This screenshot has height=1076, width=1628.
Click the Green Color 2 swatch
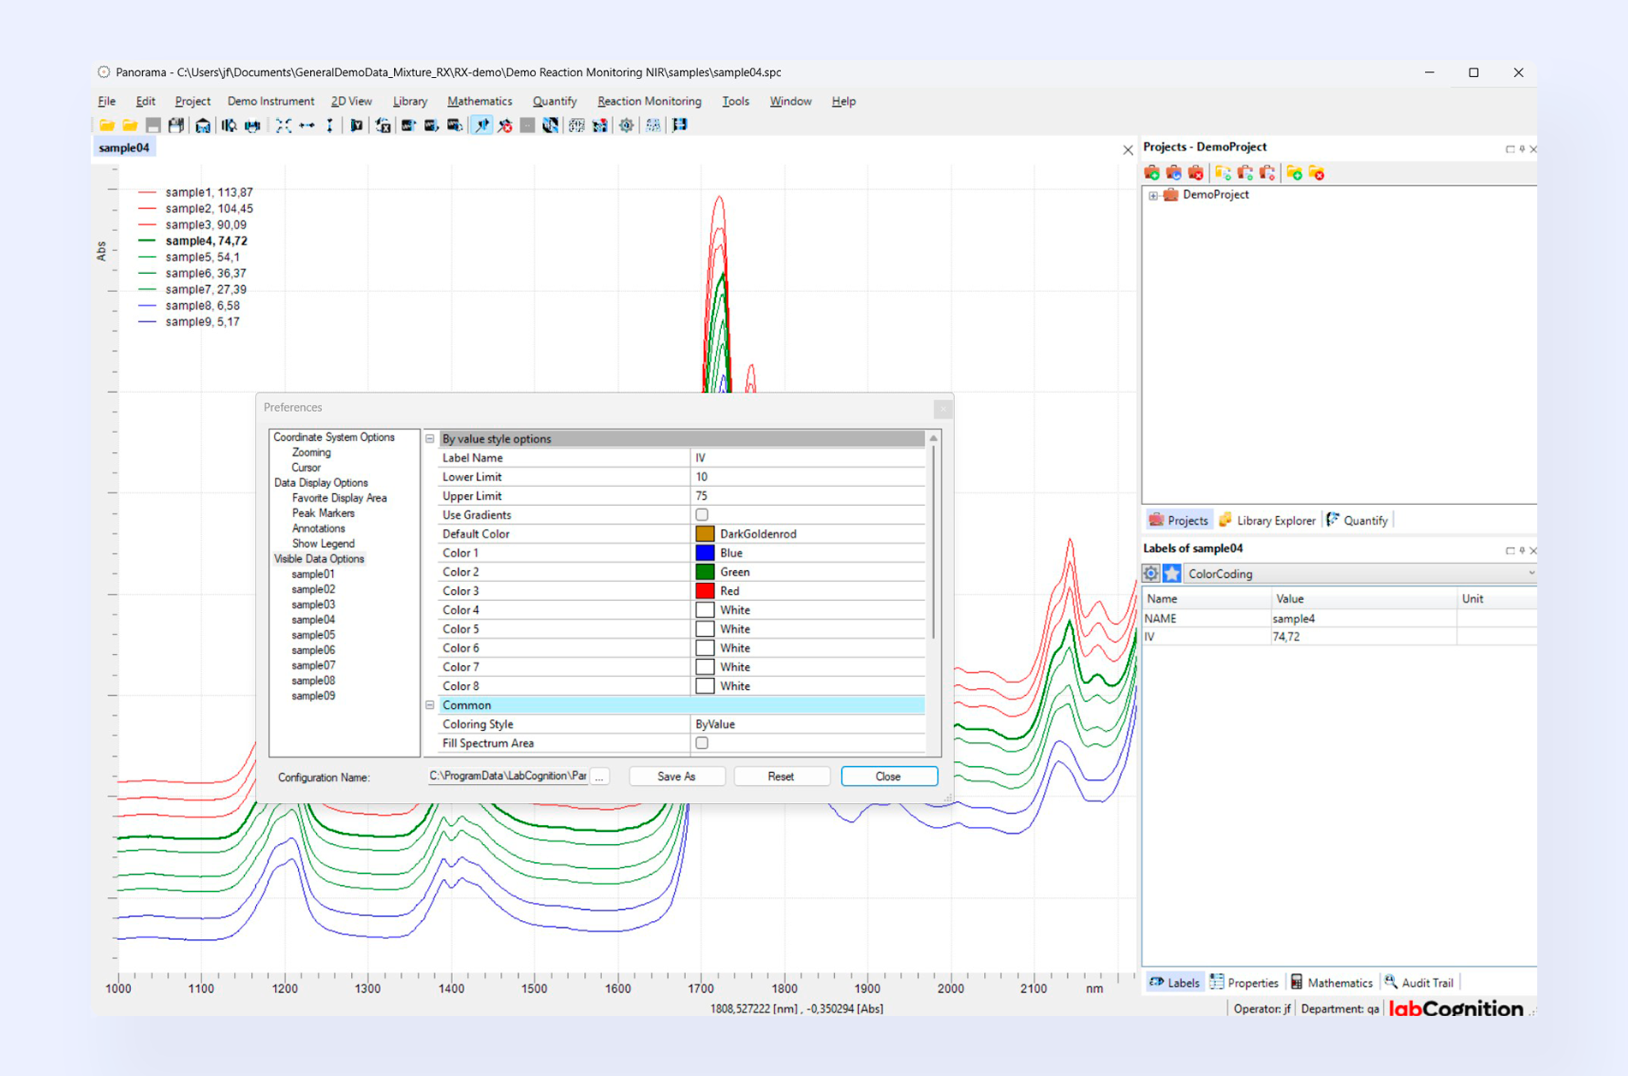point(705,572)
